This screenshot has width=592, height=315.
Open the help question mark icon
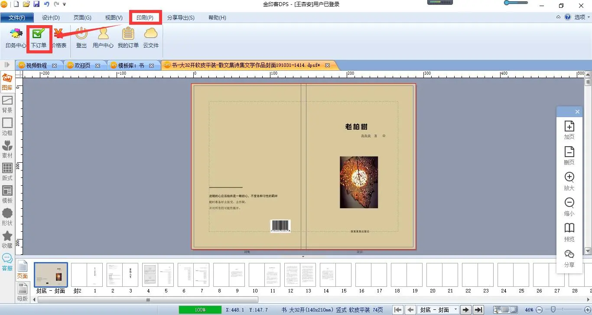[x=567, y=17]
